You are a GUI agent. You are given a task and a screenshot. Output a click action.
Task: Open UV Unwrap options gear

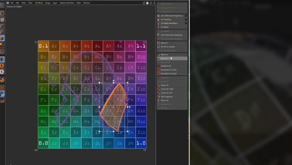tap(186, 20)
